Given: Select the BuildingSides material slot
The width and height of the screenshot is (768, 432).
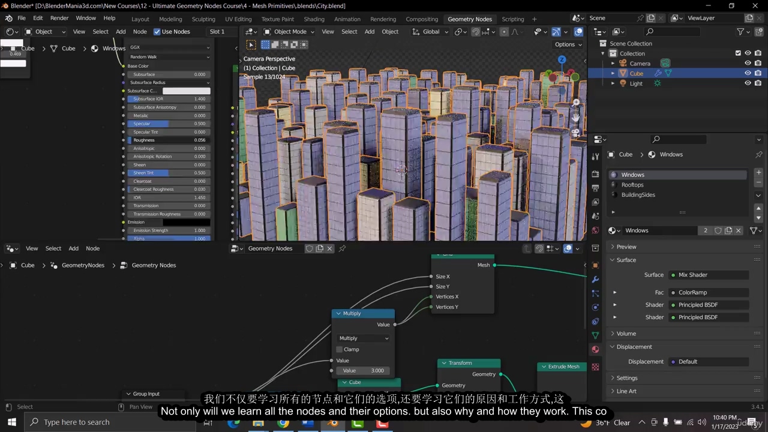Looking at the screenshot, I should click(x=678, y=195).
